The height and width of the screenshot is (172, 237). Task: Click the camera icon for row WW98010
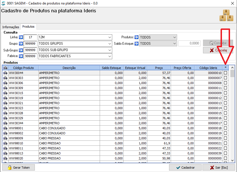5,143
